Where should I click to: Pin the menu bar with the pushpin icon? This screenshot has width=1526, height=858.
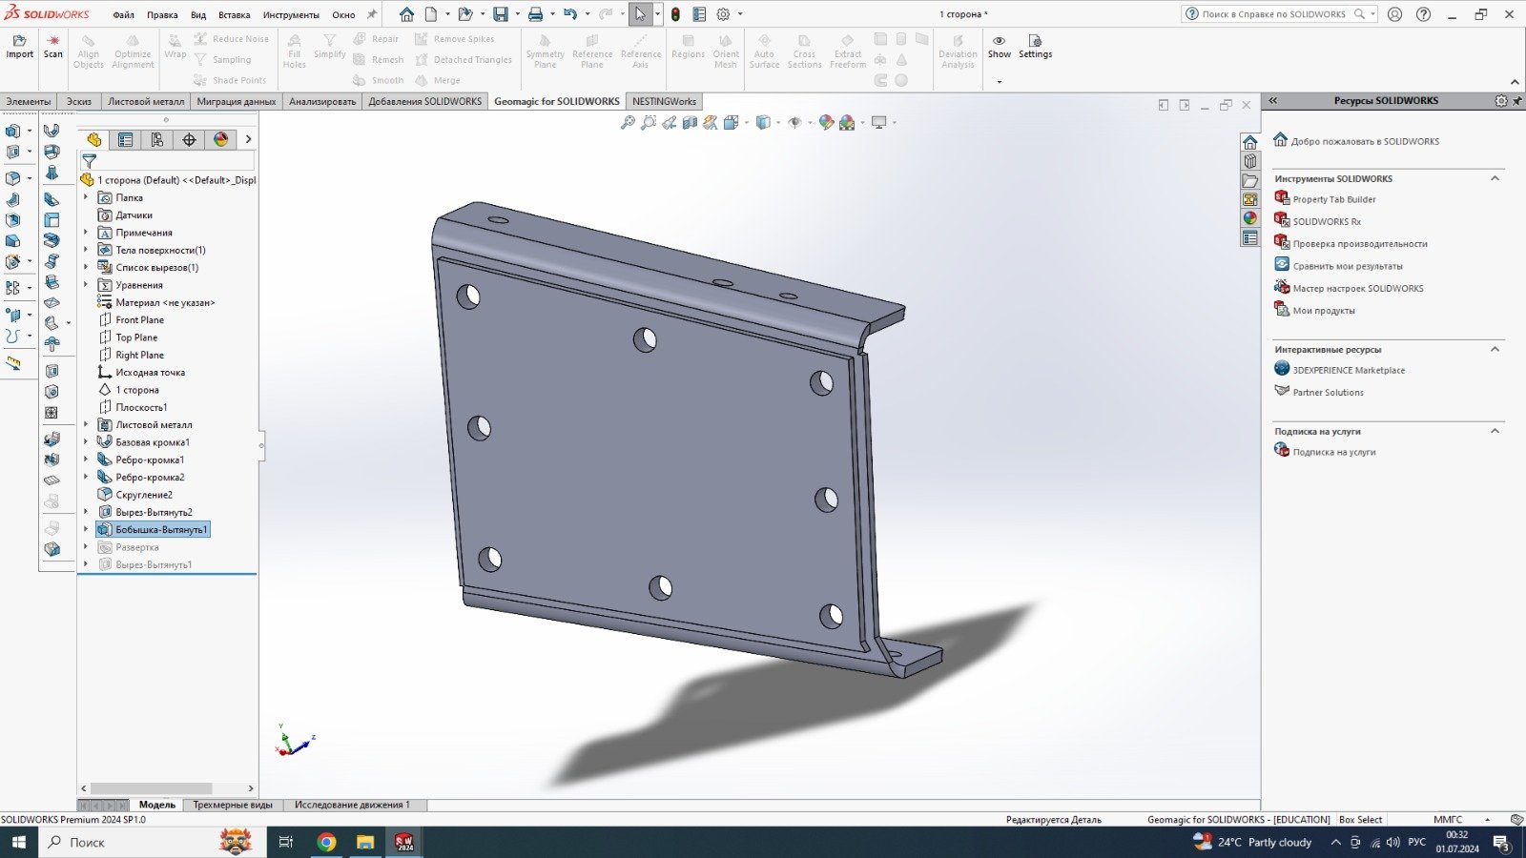click(372, 14)
